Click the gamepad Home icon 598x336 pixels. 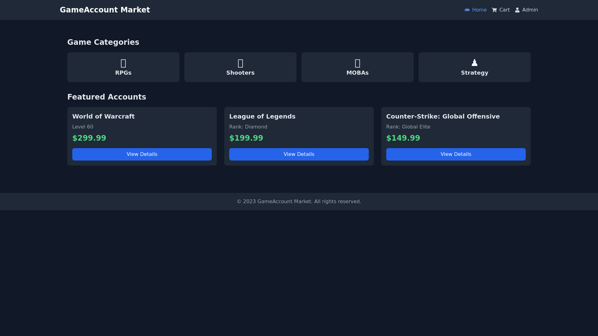tap(467, 10)
